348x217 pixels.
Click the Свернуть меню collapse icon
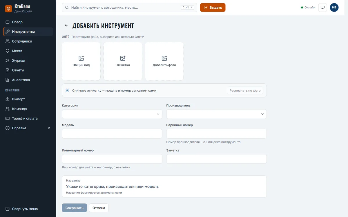[8, 209]
